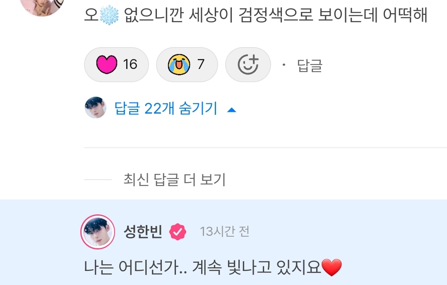The image size is (447, 285).
Task: Click the snowflake emoji in the comment
Action: click(109, 15)
